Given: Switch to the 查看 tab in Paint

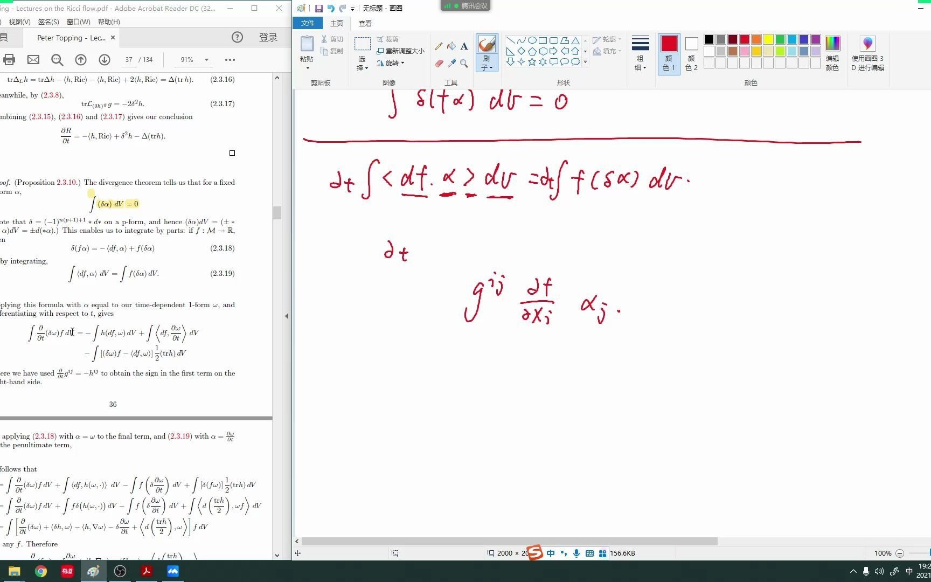Looking at the screenshot, I should tap(365, 23).
